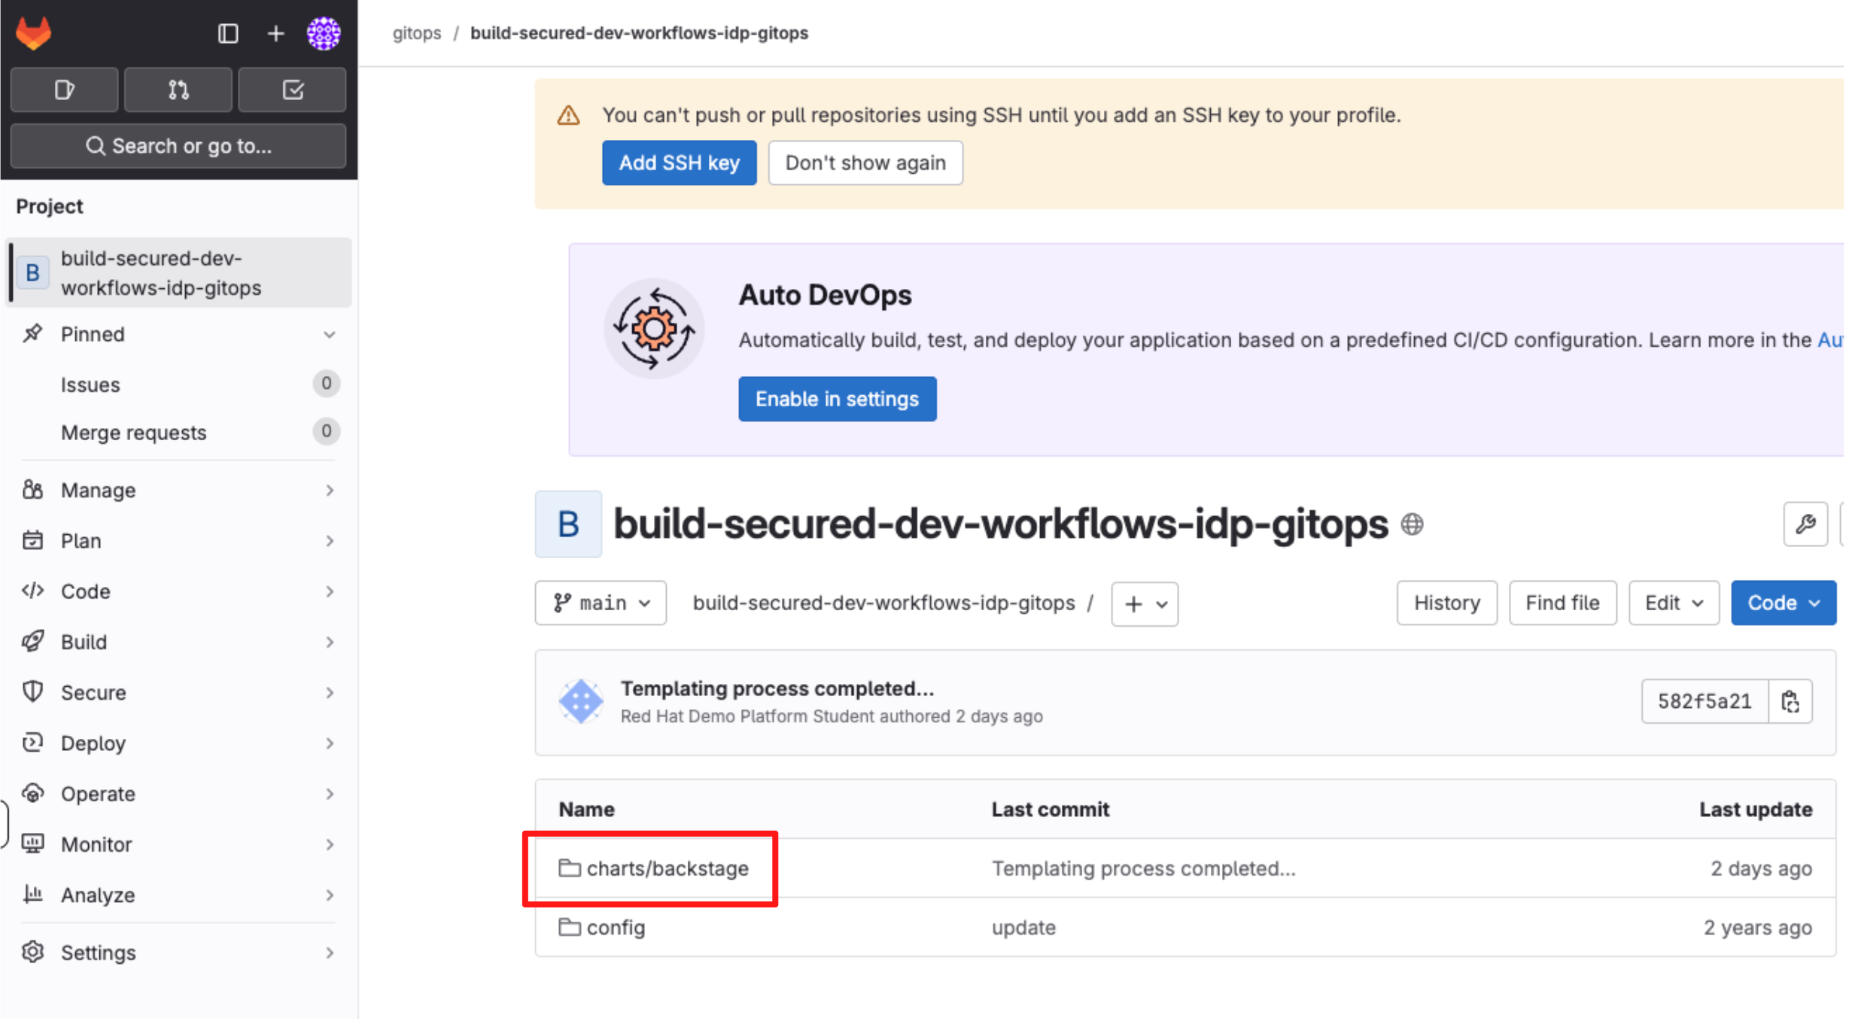Toggle the sidebar collapse icon
1849x1024 pixels.
pyautogui.click(x=228, y=33)
